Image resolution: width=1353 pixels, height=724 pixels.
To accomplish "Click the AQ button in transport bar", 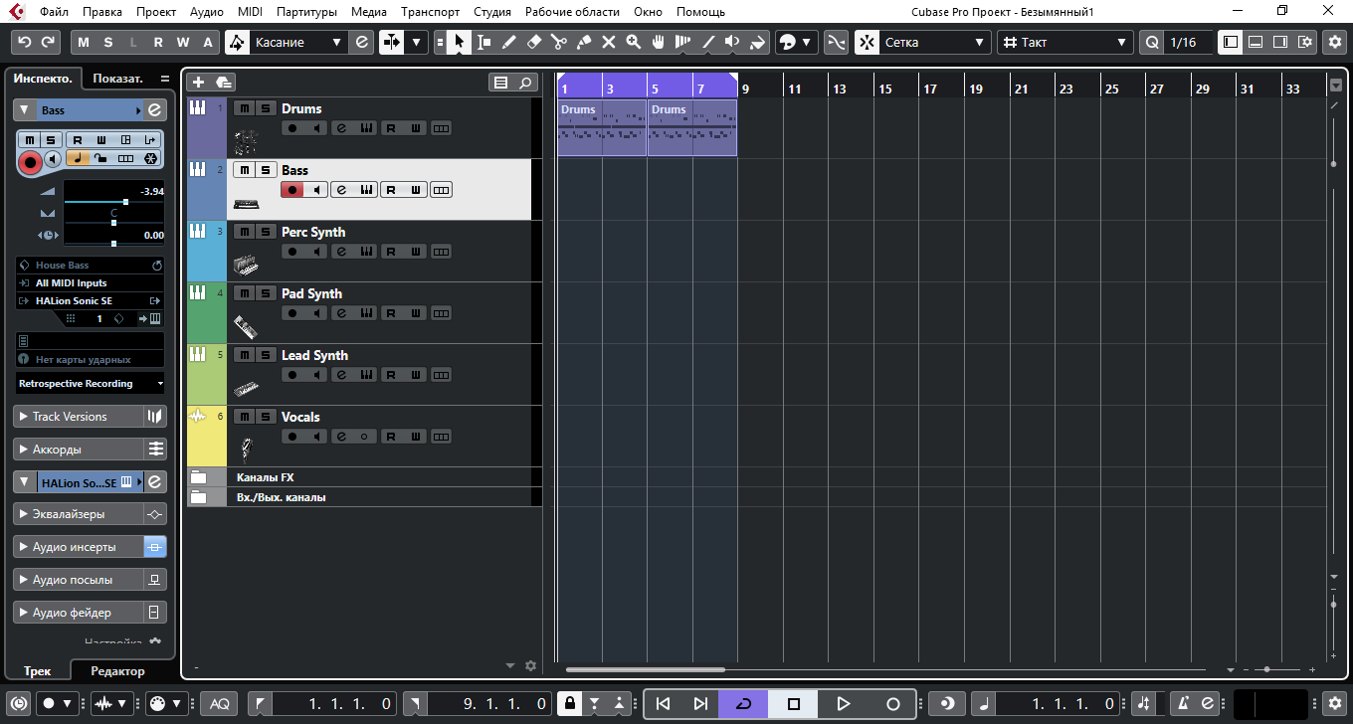I will [219, 703].
